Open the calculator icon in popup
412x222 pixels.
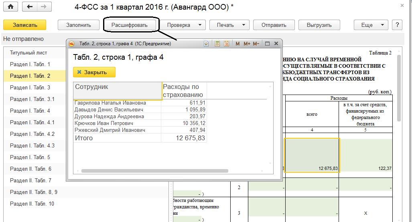click(217, 44)
